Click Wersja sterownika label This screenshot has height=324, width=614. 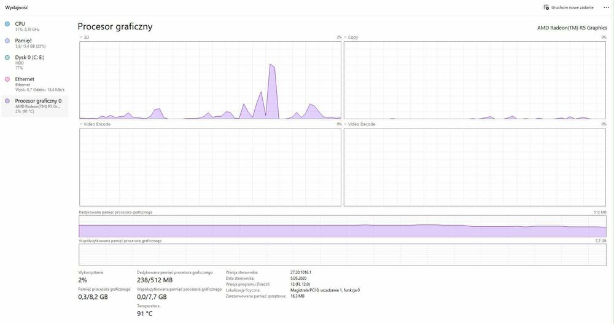click(x=241, y=272)
